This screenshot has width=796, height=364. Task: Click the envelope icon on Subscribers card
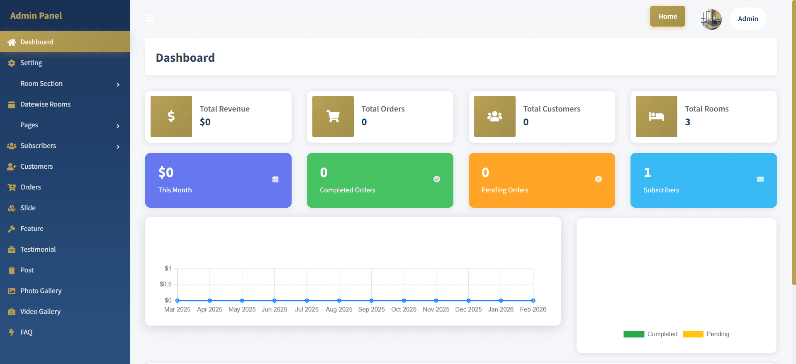click(x=760, y=179)
